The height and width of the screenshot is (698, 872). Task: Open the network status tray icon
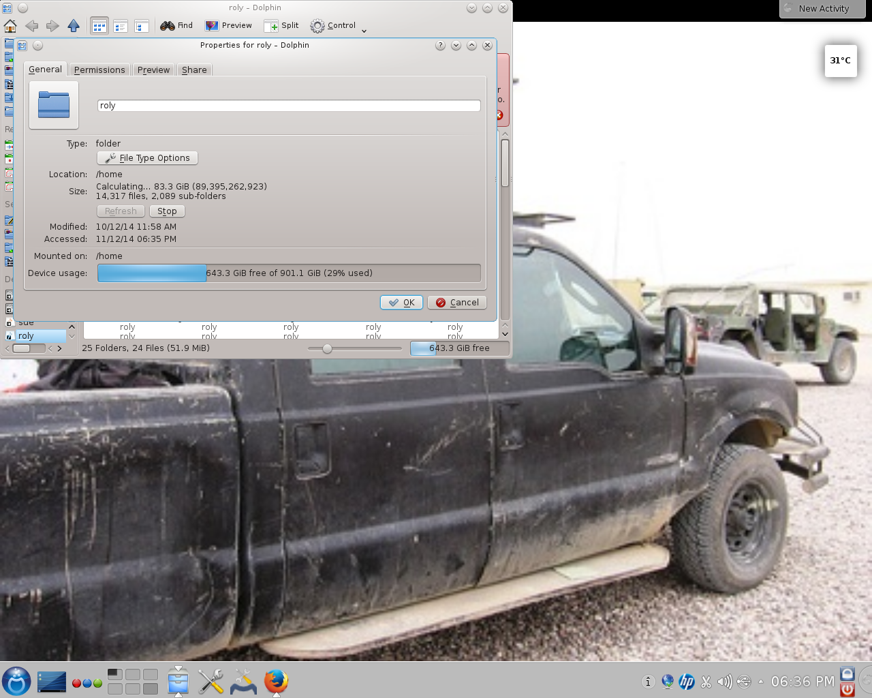point(667,682)
